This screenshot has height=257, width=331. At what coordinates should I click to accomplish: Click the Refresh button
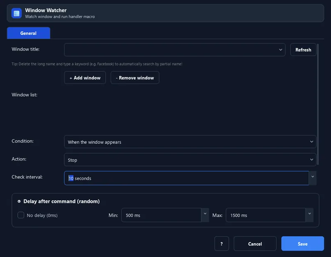click(303, 50)
